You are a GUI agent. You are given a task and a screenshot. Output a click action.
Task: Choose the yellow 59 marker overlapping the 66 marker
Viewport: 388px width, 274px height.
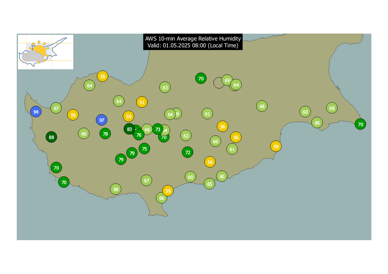click(168, 191)
